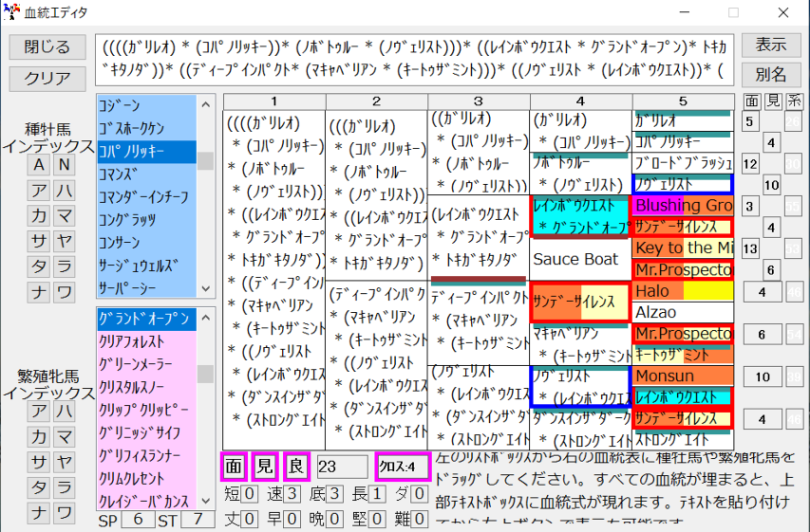810x532 pixels.
Task: Select ラ in the broodmare (繁殖牝馬) index
Action: point(64,487)
